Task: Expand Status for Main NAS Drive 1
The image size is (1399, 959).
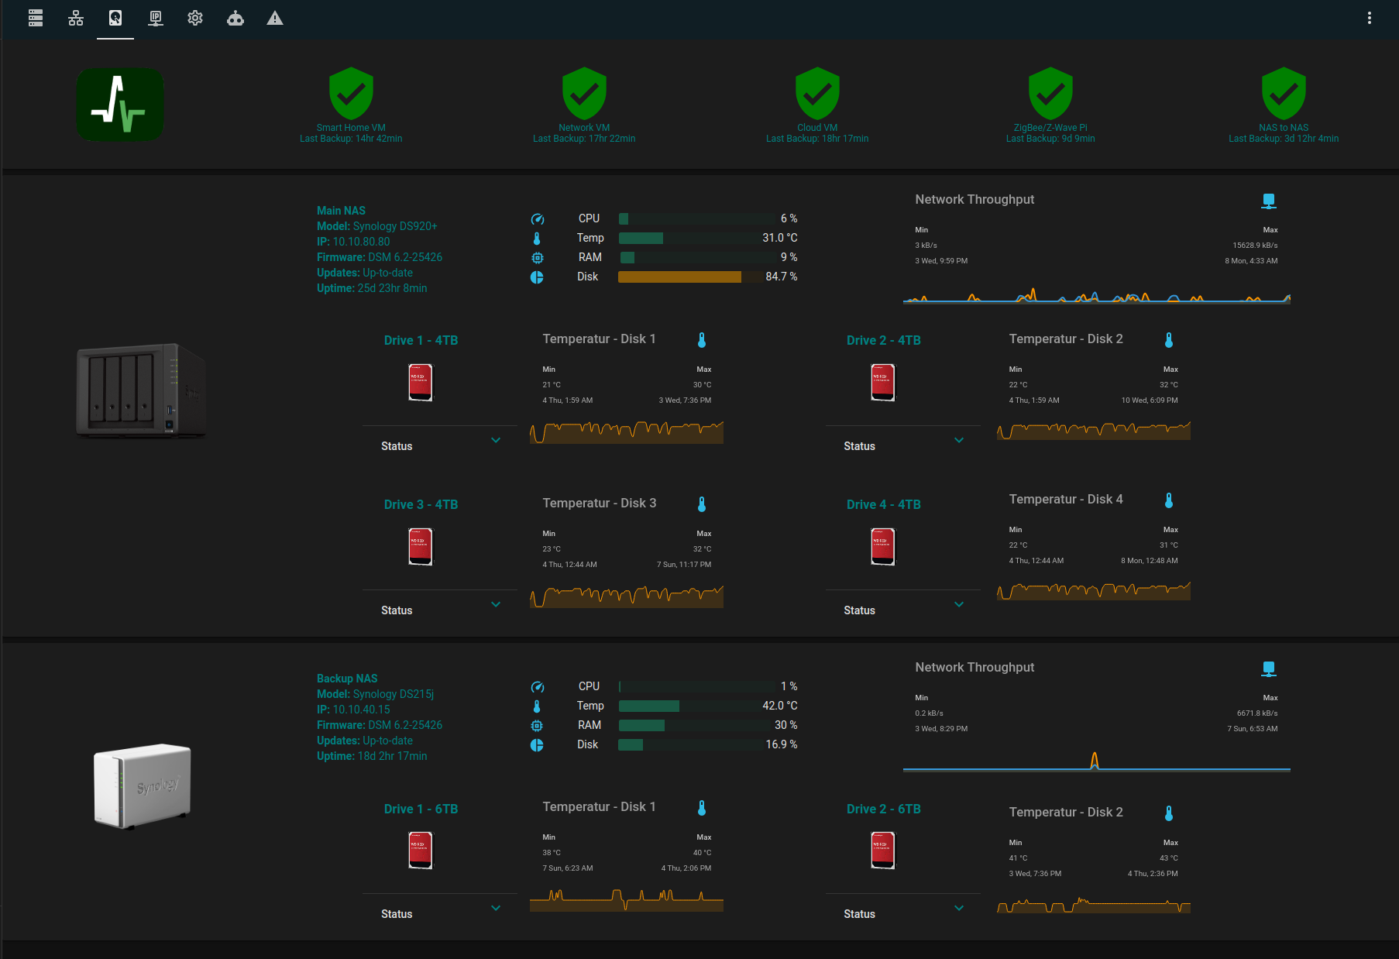Action: click(496, 441)
